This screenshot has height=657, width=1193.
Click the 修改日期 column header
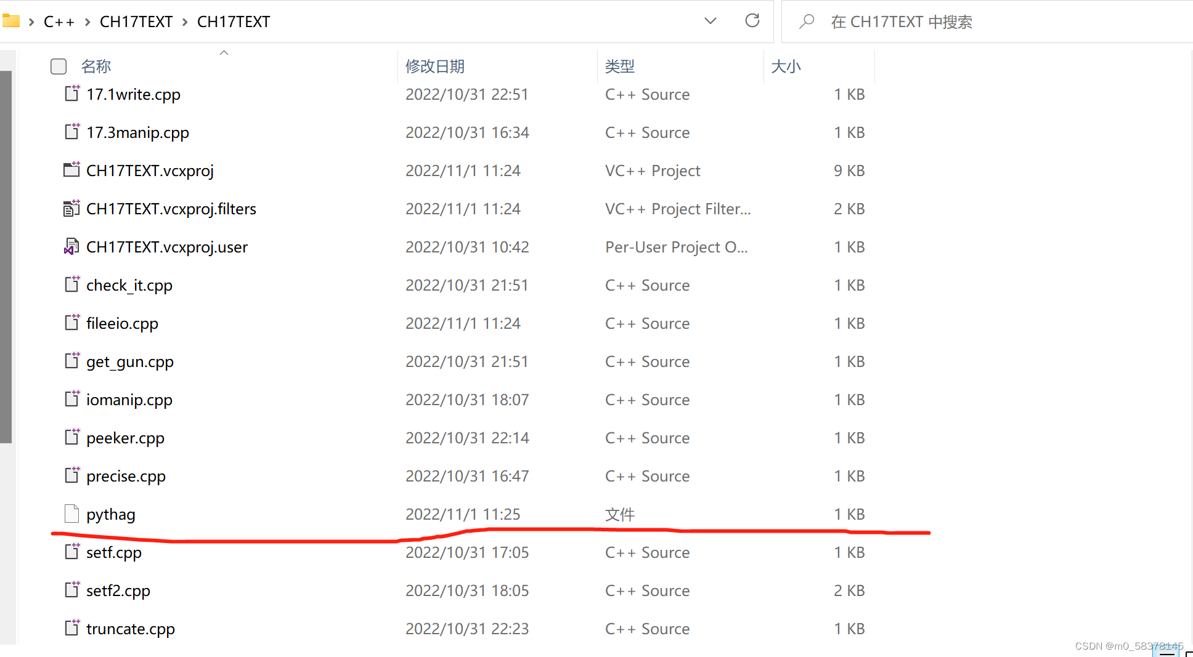point(435,66)
